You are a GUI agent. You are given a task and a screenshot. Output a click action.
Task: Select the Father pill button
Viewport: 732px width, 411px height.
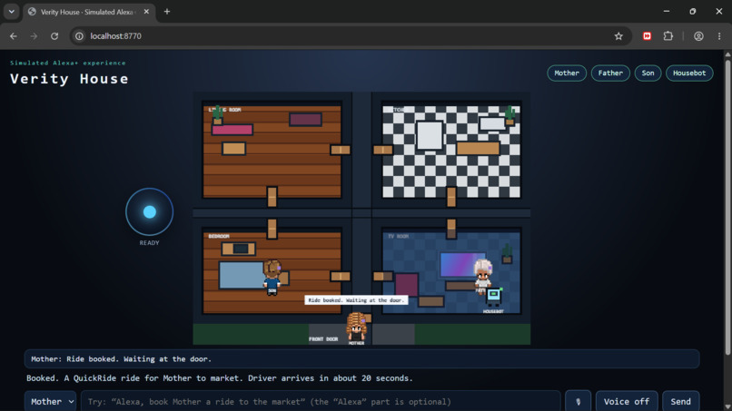pyautogui.click(x=610, y=73)
